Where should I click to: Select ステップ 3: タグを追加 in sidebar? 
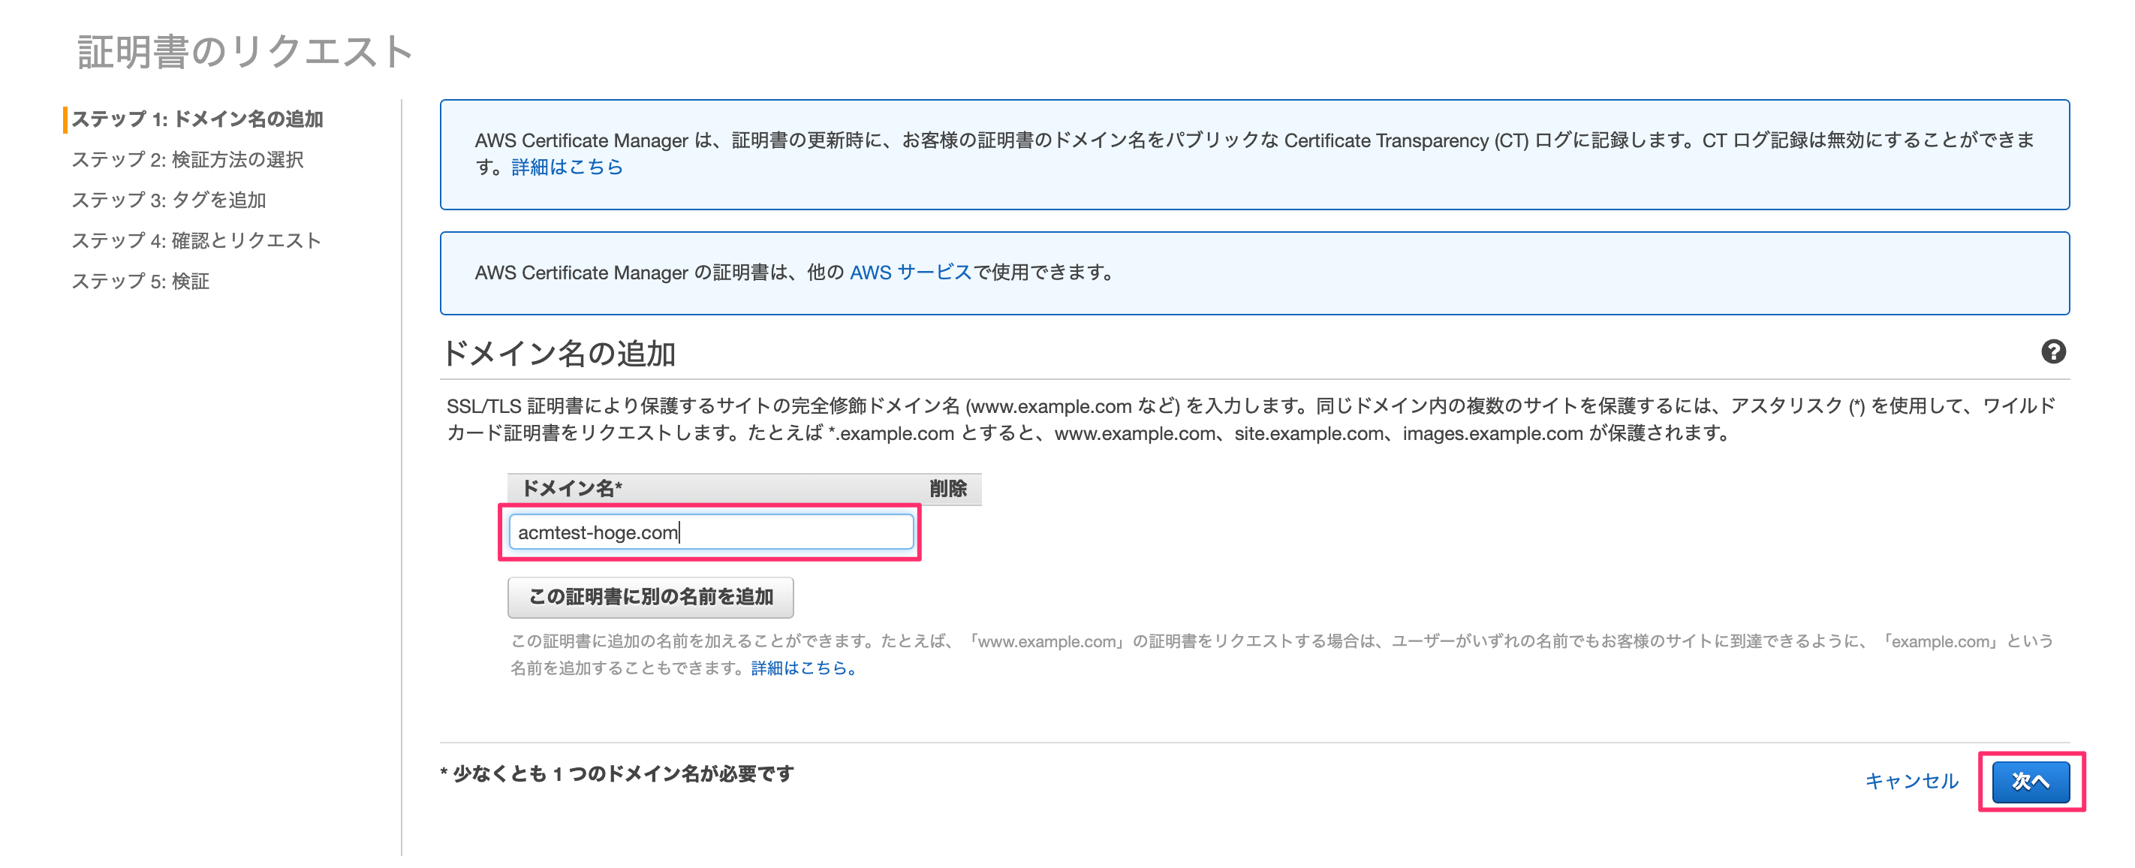tap(168, 200)
